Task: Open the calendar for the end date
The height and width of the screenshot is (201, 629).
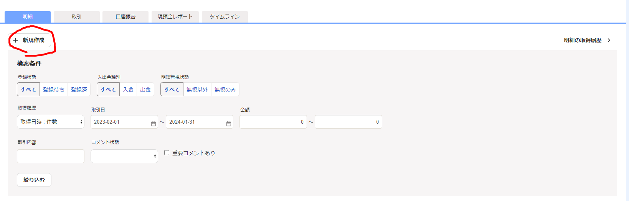Action: pyautogui.click(x=229, y=123)
